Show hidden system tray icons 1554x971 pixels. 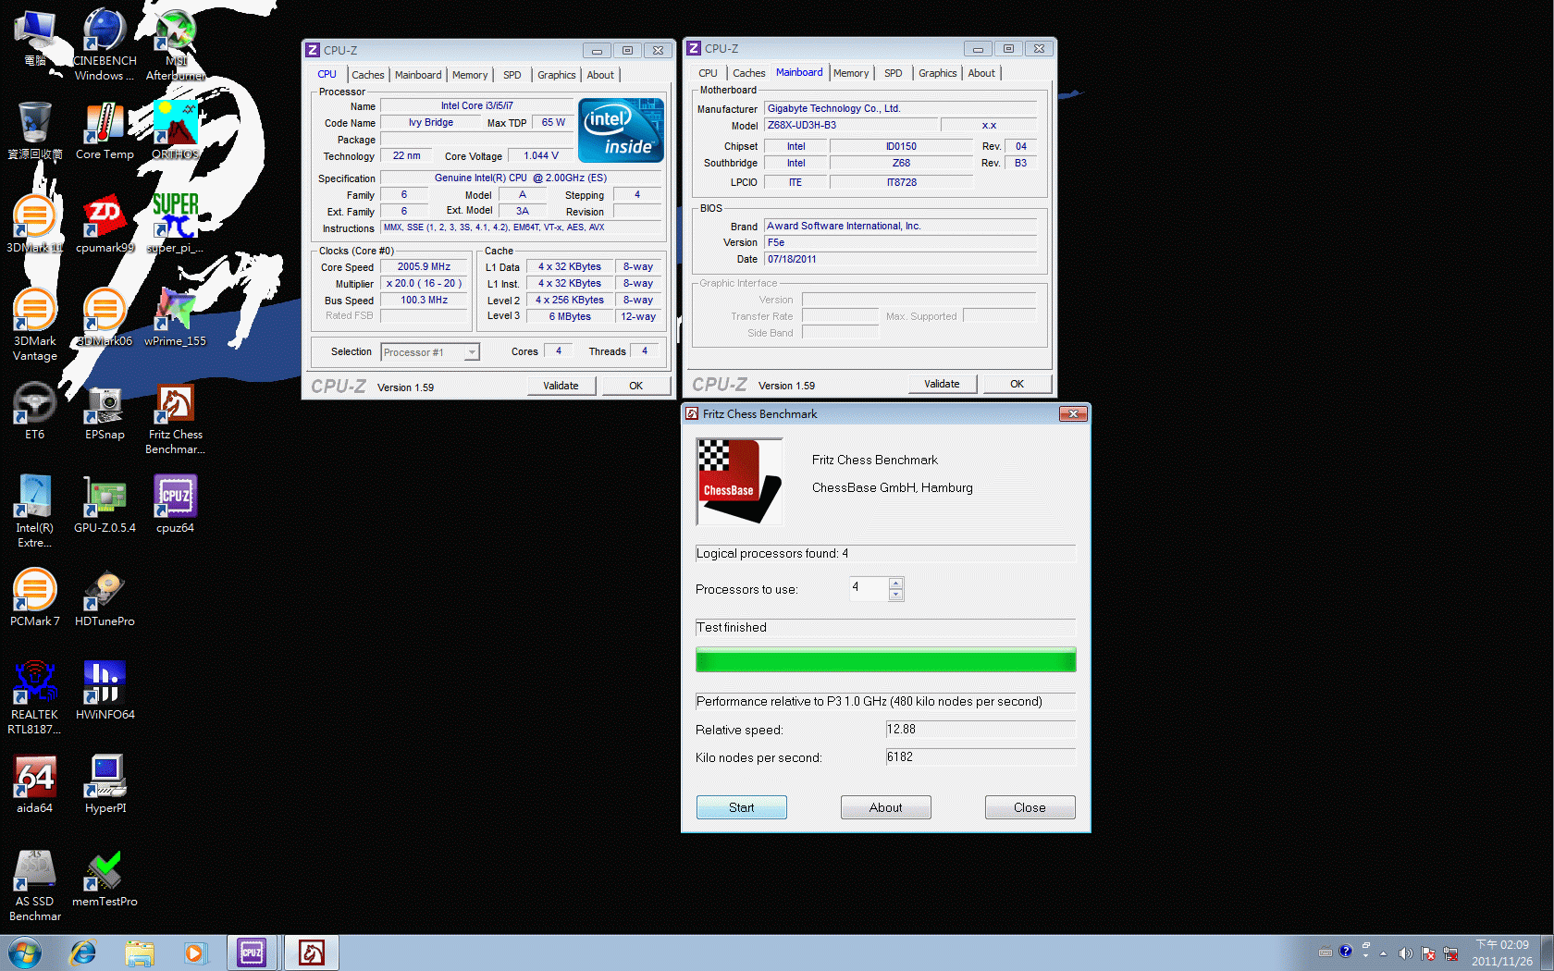1384,953
